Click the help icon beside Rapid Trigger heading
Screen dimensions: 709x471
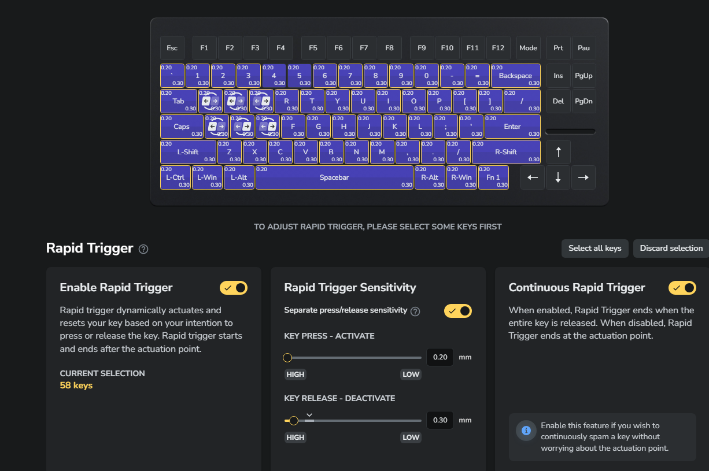pos(143,249)
